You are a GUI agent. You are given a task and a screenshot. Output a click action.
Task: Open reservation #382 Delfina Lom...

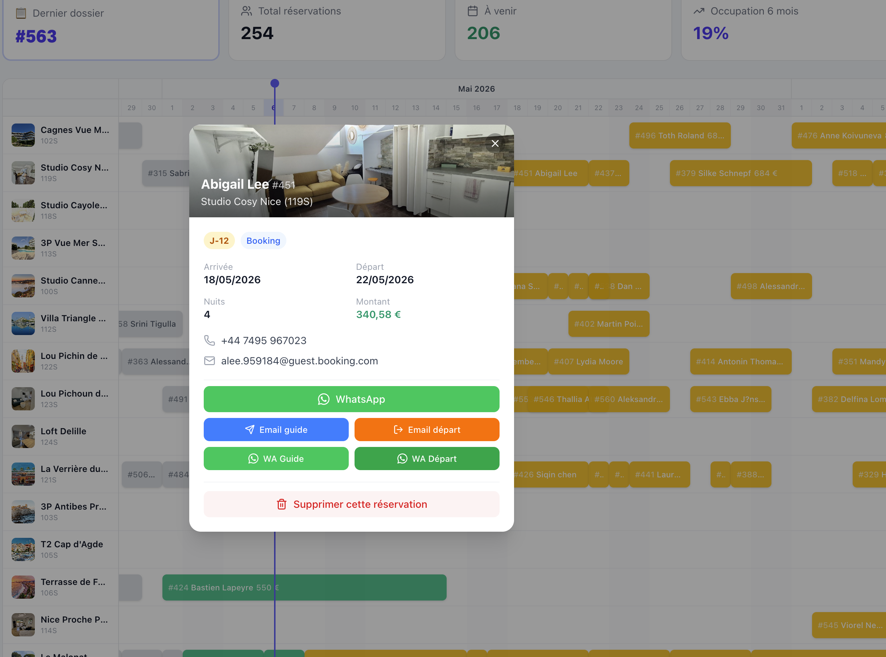pyautogui.click(x=849, y=399)
